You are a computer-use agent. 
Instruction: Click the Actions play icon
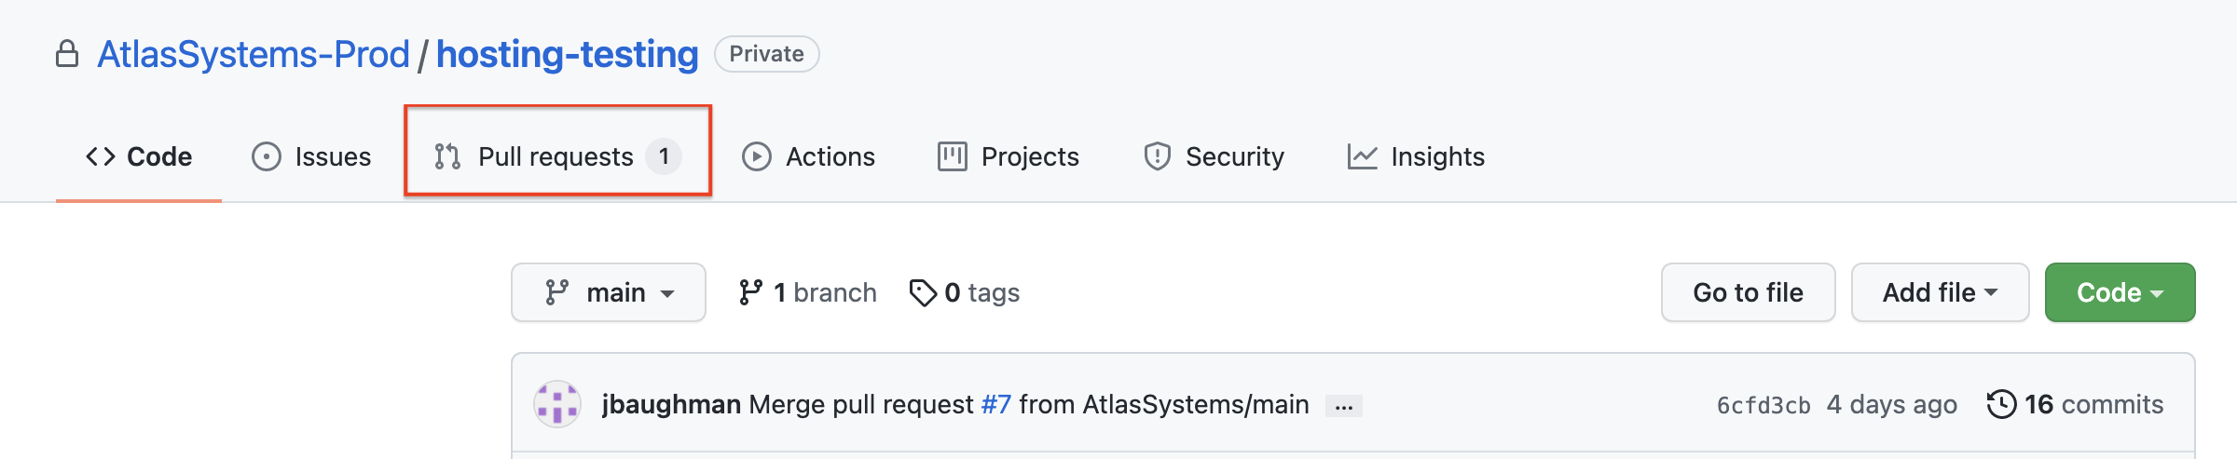[756, 156]
